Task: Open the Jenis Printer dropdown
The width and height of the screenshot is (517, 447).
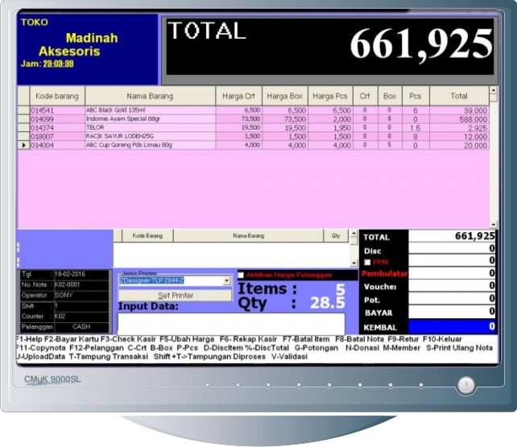Action: (227, 281)
